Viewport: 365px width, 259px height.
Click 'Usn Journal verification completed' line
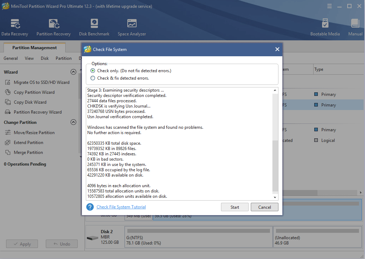pos(120,117)
